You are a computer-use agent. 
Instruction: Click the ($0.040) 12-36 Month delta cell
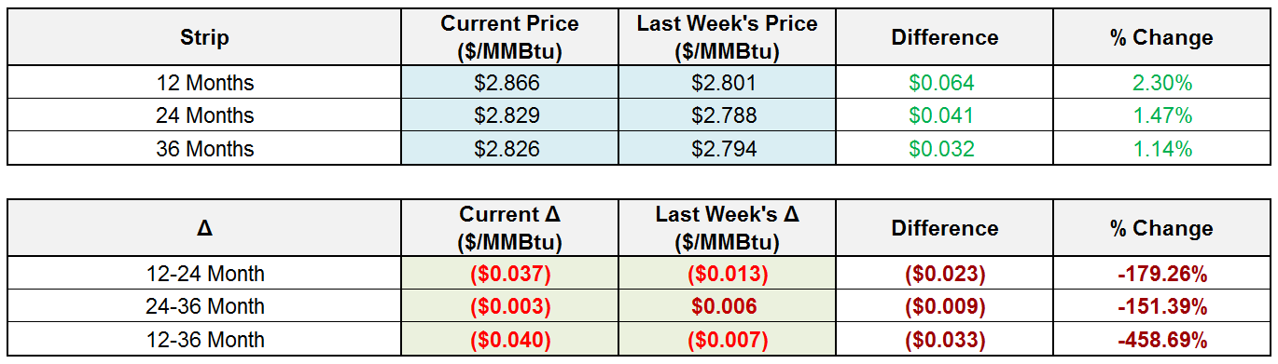509,339
